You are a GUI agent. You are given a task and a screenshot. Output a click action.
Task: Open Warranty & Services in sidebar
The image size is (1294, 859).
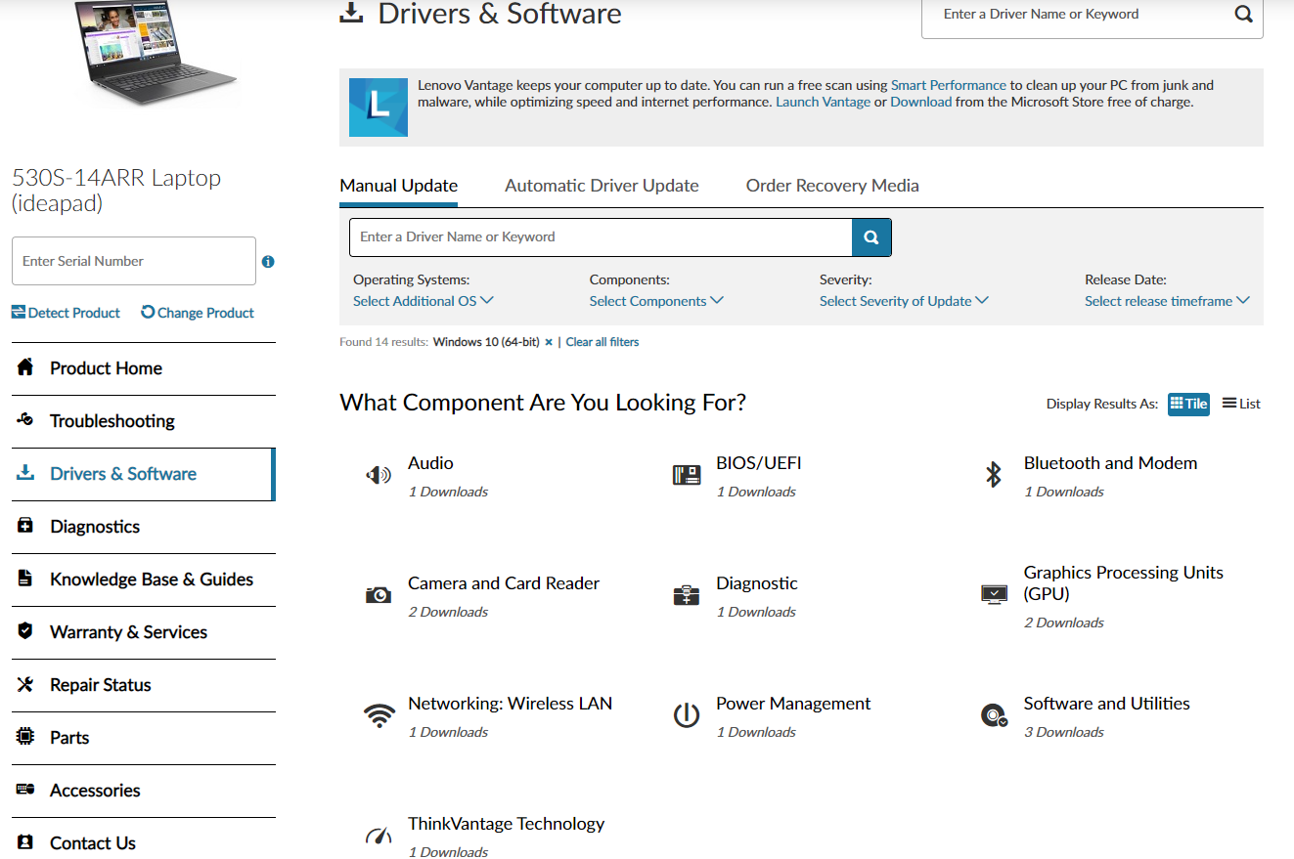(128, 632)
